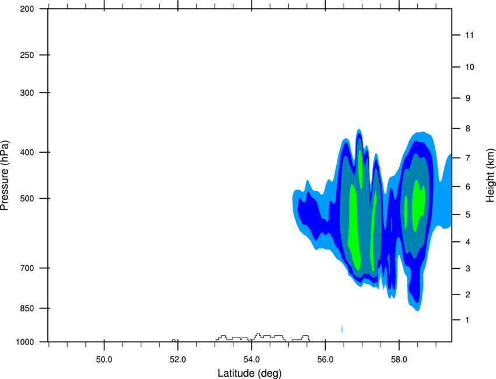Image resolution: width=496 pixels, height=379 pixels.
Task: Click the 700 pressure tick label
Action: [x=27, y=268]
